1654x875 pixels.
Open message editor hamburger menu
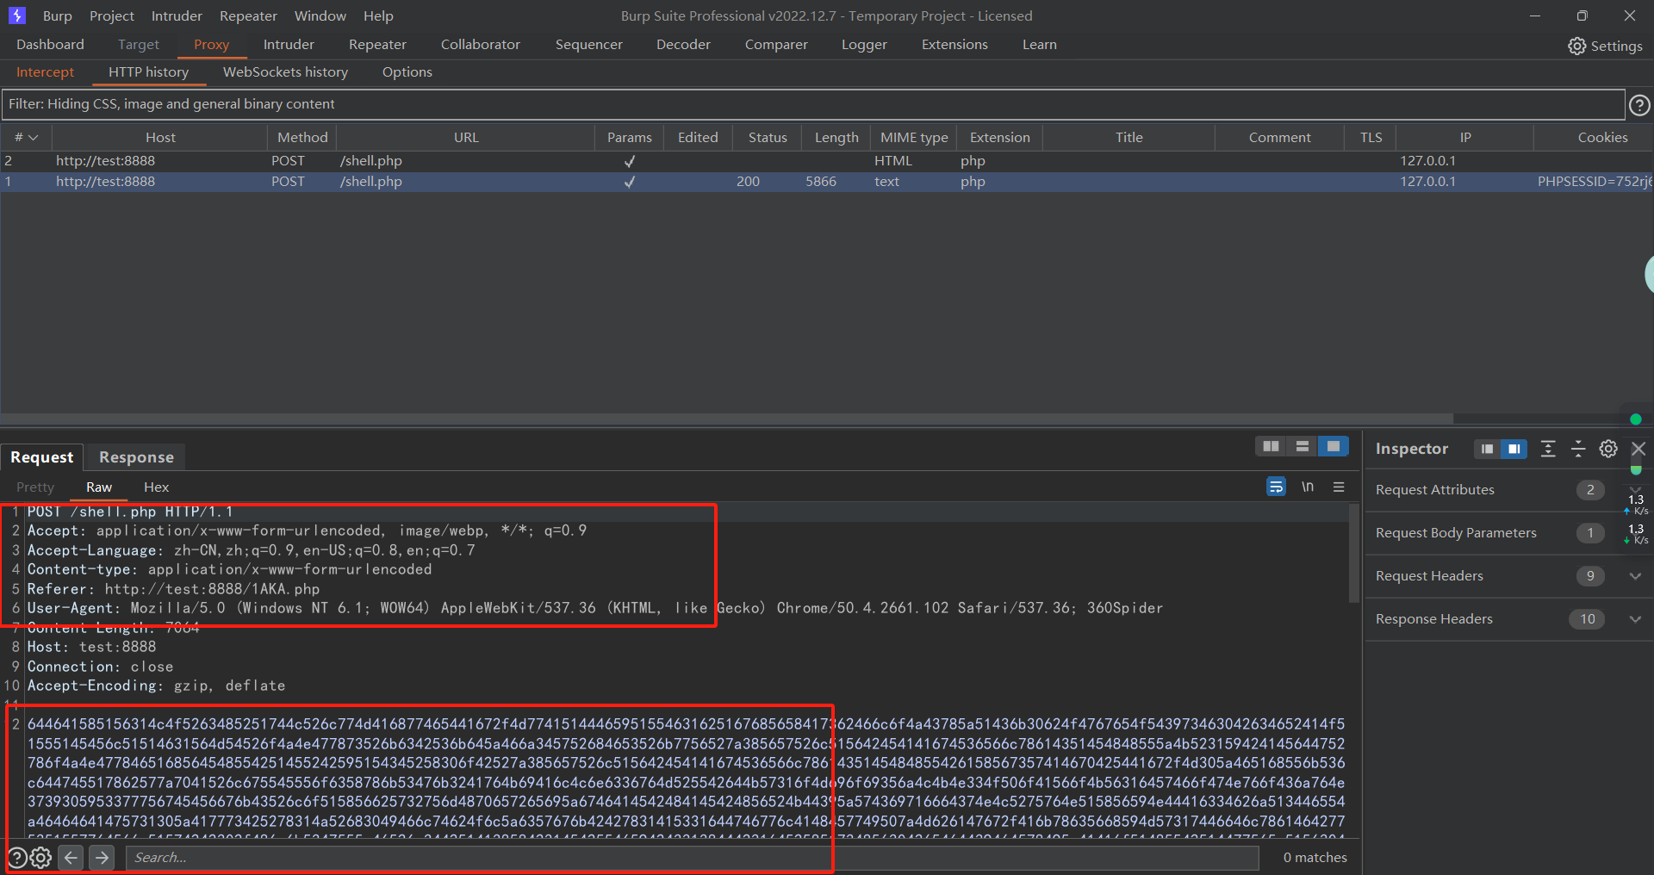coord(1339,487)
